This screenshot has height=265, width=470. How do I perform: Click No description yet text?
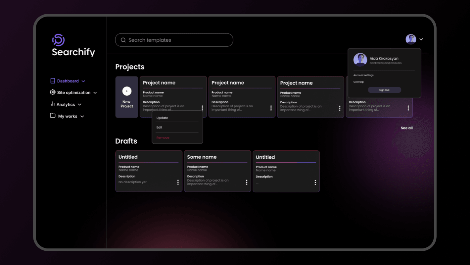pos(132,182)
